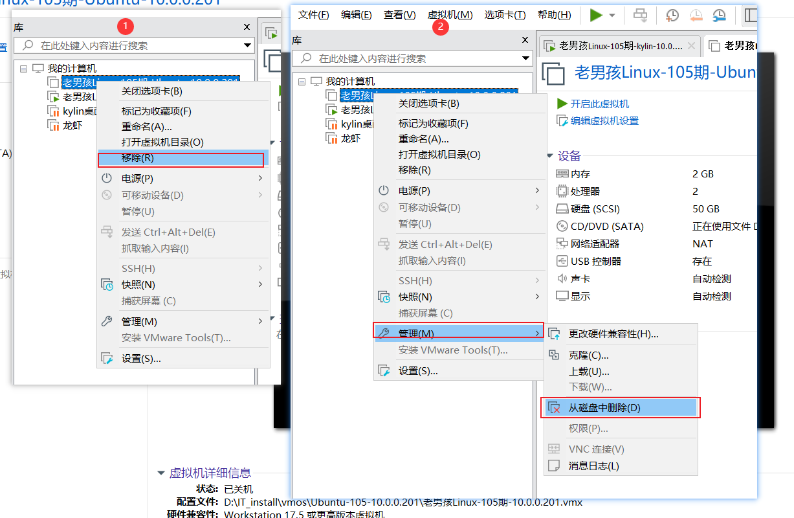The height and width of the screenshot is (518, 794).
Task: Collapse the 虚拟机详细信息 section triangle
Action: [161, 473]
